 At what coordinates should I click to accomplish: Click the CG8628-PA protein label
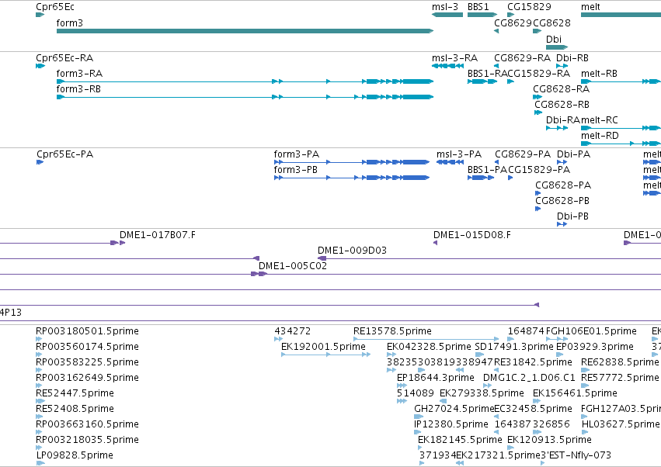[x=563, y=185]
